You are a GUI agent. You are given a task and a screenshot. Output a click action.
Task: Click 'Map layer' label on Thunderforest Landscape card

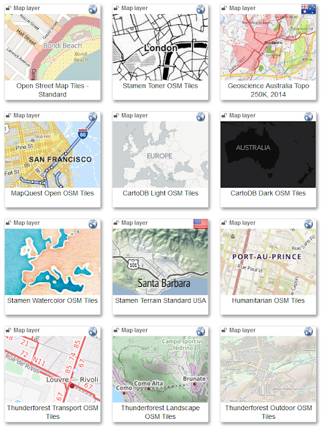click(134, 330)
